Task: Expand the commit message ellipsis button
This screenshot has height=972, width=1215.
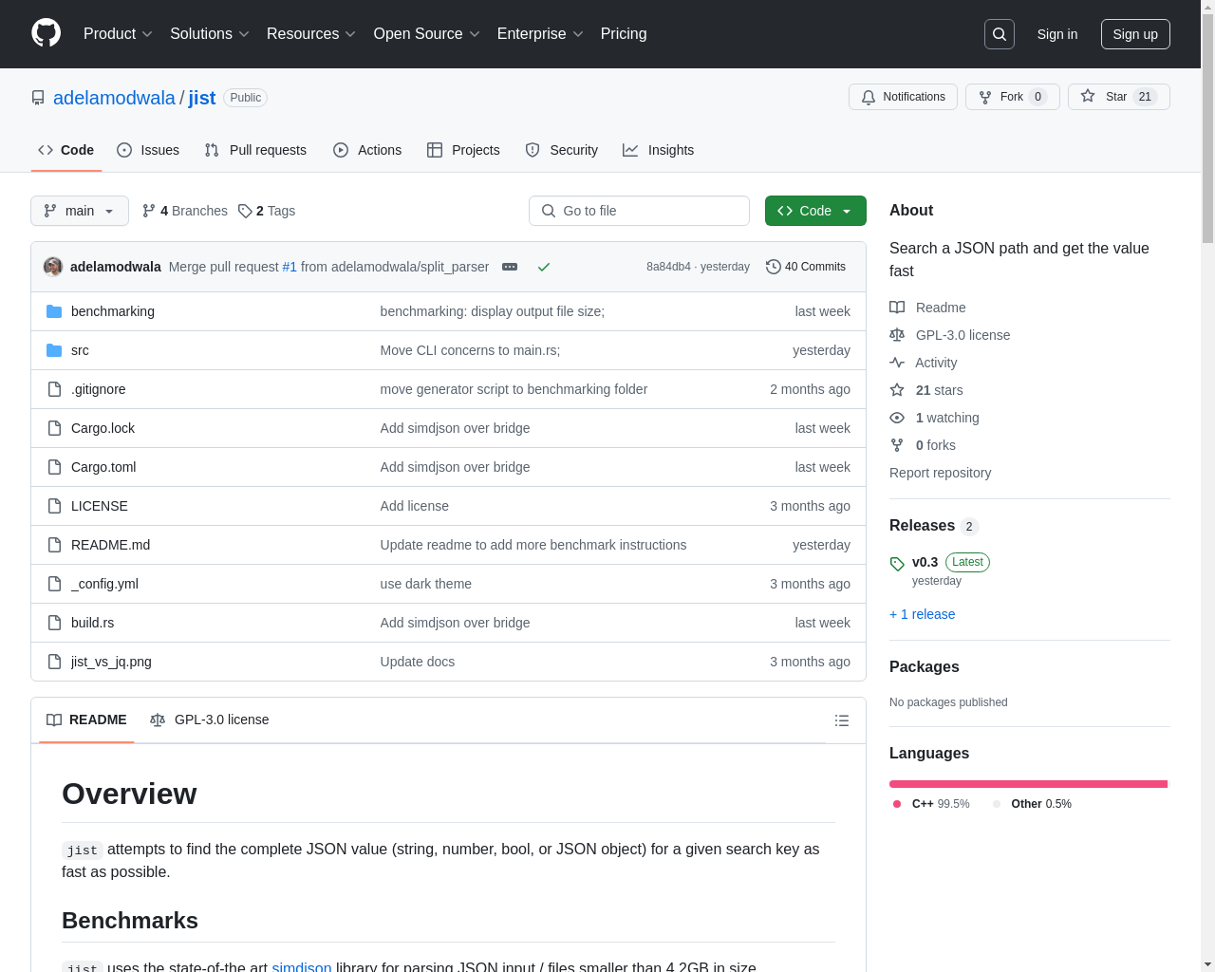Action: (x=510, y=267)
